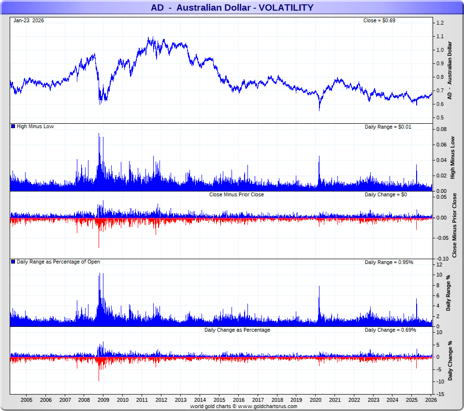Click the 2026 label on the time axis
This screenshot has height=411, width=464.
(431, 400)
